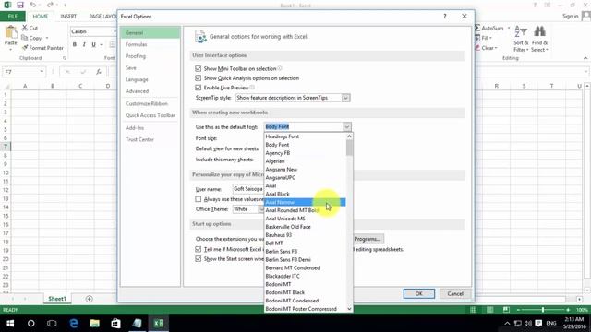Toggle Tell me if Microsoft Excel checkbox

tap(199, 249)
